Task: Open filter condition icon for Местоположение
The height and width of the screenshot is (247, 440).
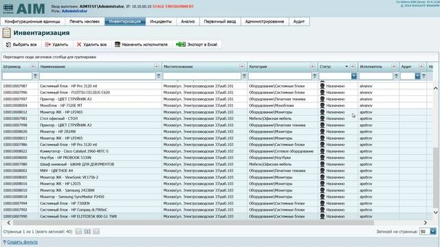Action: [244, 76]
